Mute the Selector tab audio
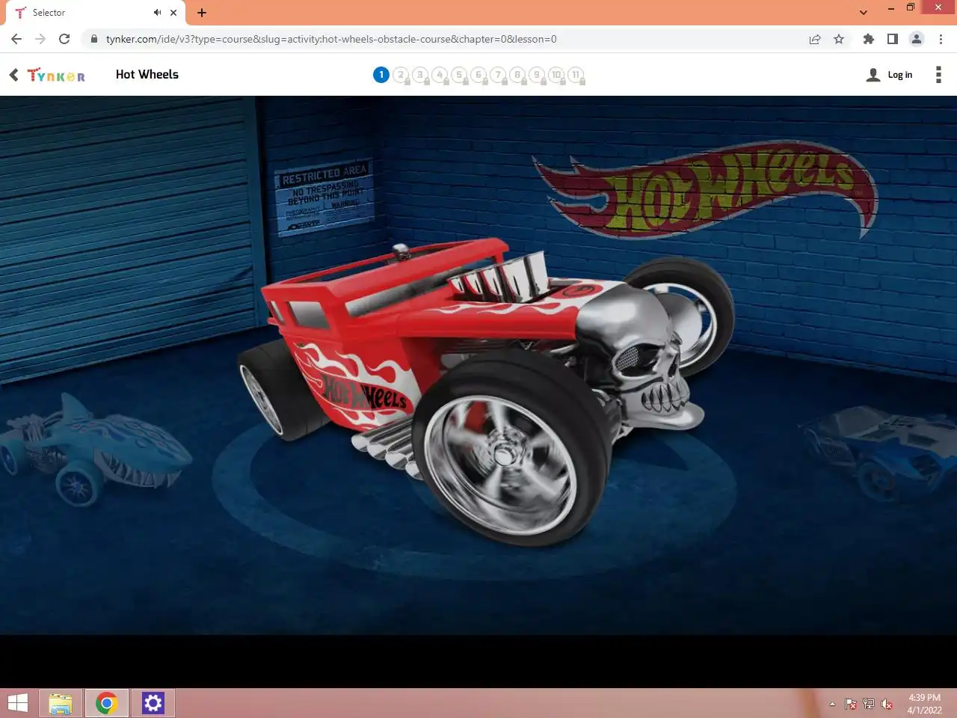957x718 pixels. 157,13
